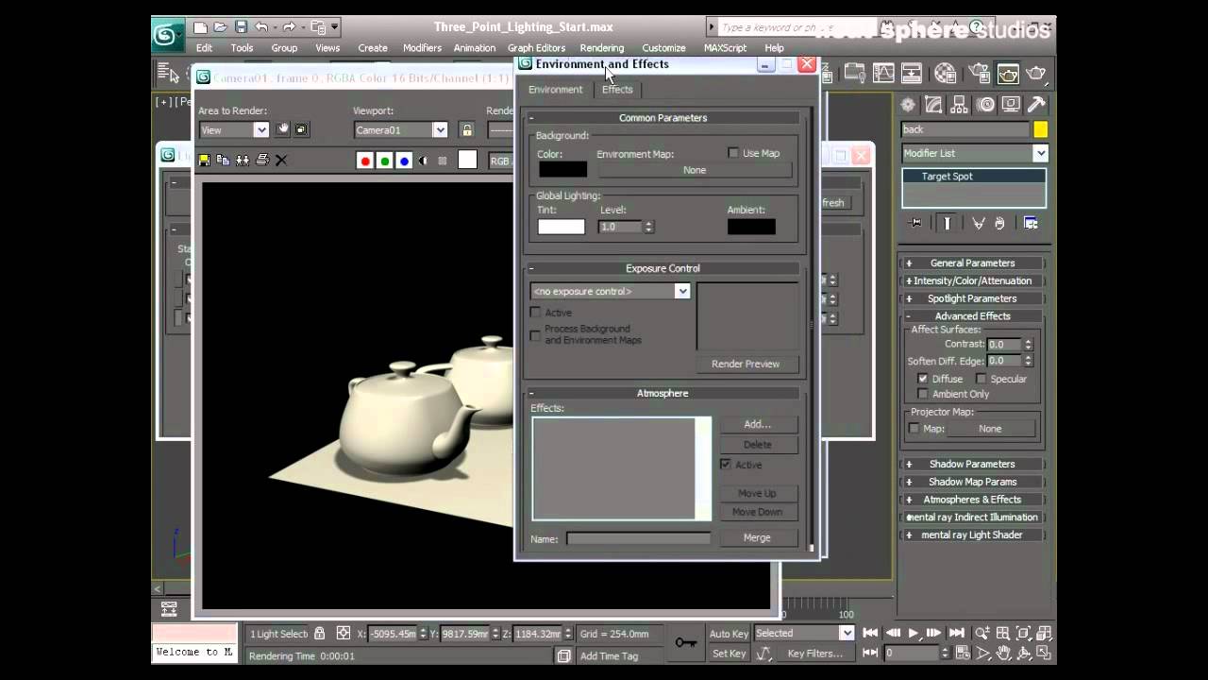Screen dimensions: 1208x680
Task: Expand the Atmospheres & Effects rollout
Action: pos(972,500)
